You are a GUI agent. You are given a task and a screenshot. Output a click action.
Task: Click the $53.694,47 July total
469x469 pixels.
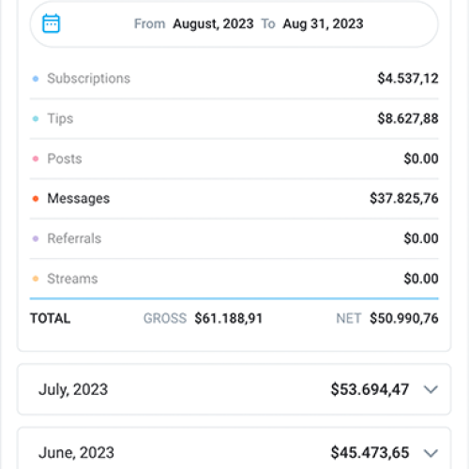point(370,389)
